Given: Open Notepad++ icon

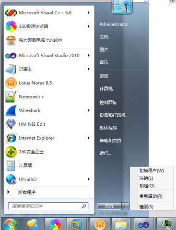Looking at the screenshot, I should [11, 97].
